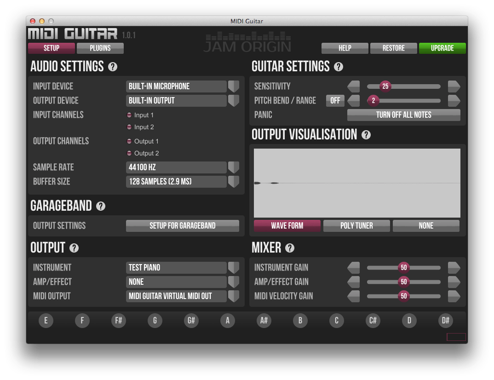This screenshot has height=380, width=494.
Task: Click the F note circle
Action: click(82, 321)
